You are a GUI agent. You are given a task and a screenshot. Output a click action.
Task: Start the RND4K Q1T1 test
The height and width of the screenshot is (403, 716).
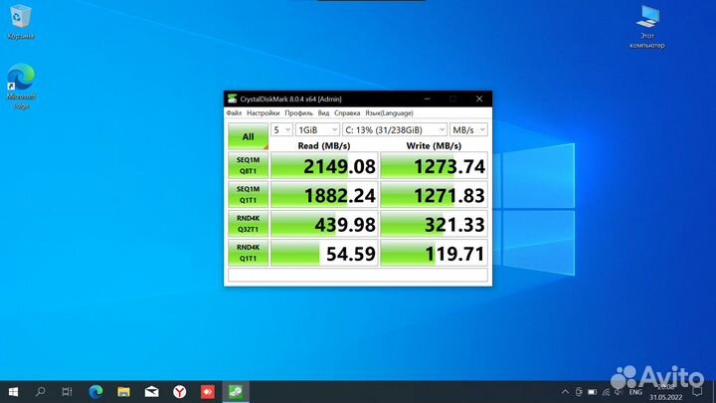point(248,253)
